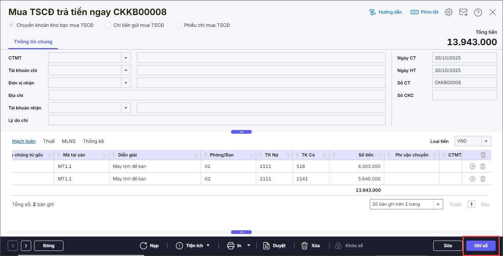Viewport: 503px width, 256px height.
Task: Open Phím tắt keyboard shortcuts
Action: coord(424,12)
